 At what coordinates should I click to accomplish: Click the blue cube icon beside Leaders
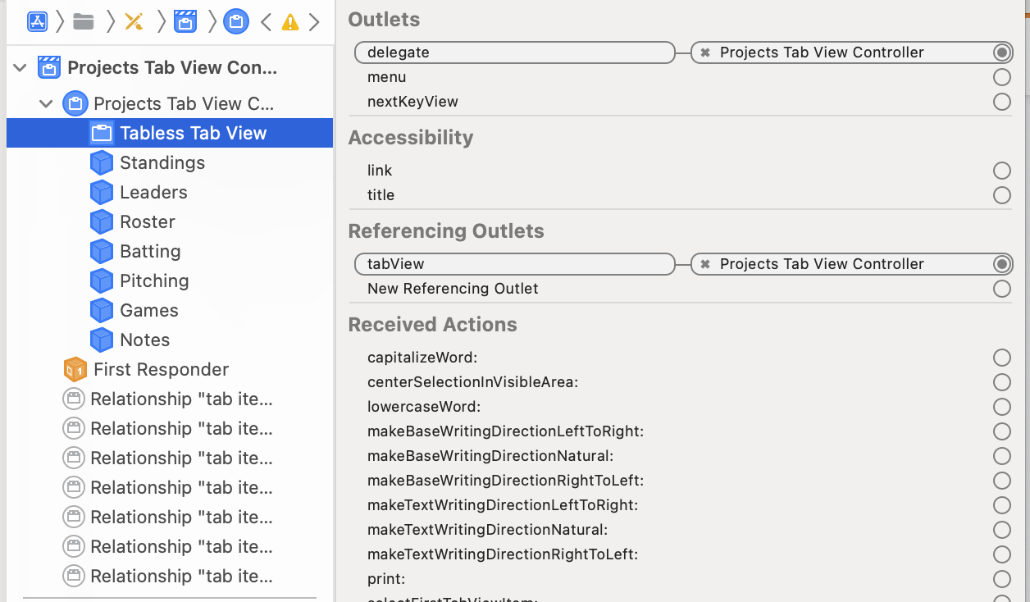[101, 192]
